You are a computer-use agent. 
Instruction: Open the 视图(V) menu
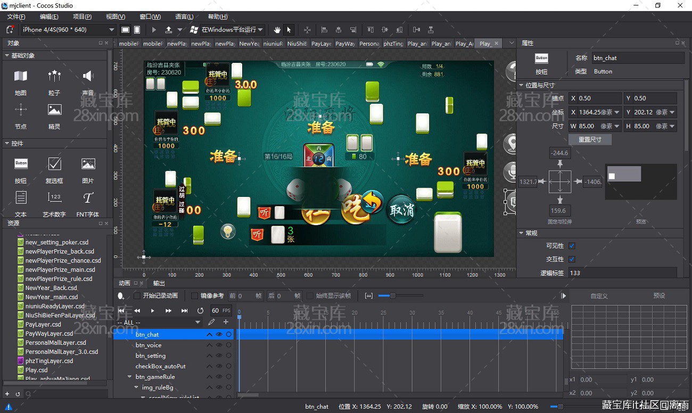point(116,16)
